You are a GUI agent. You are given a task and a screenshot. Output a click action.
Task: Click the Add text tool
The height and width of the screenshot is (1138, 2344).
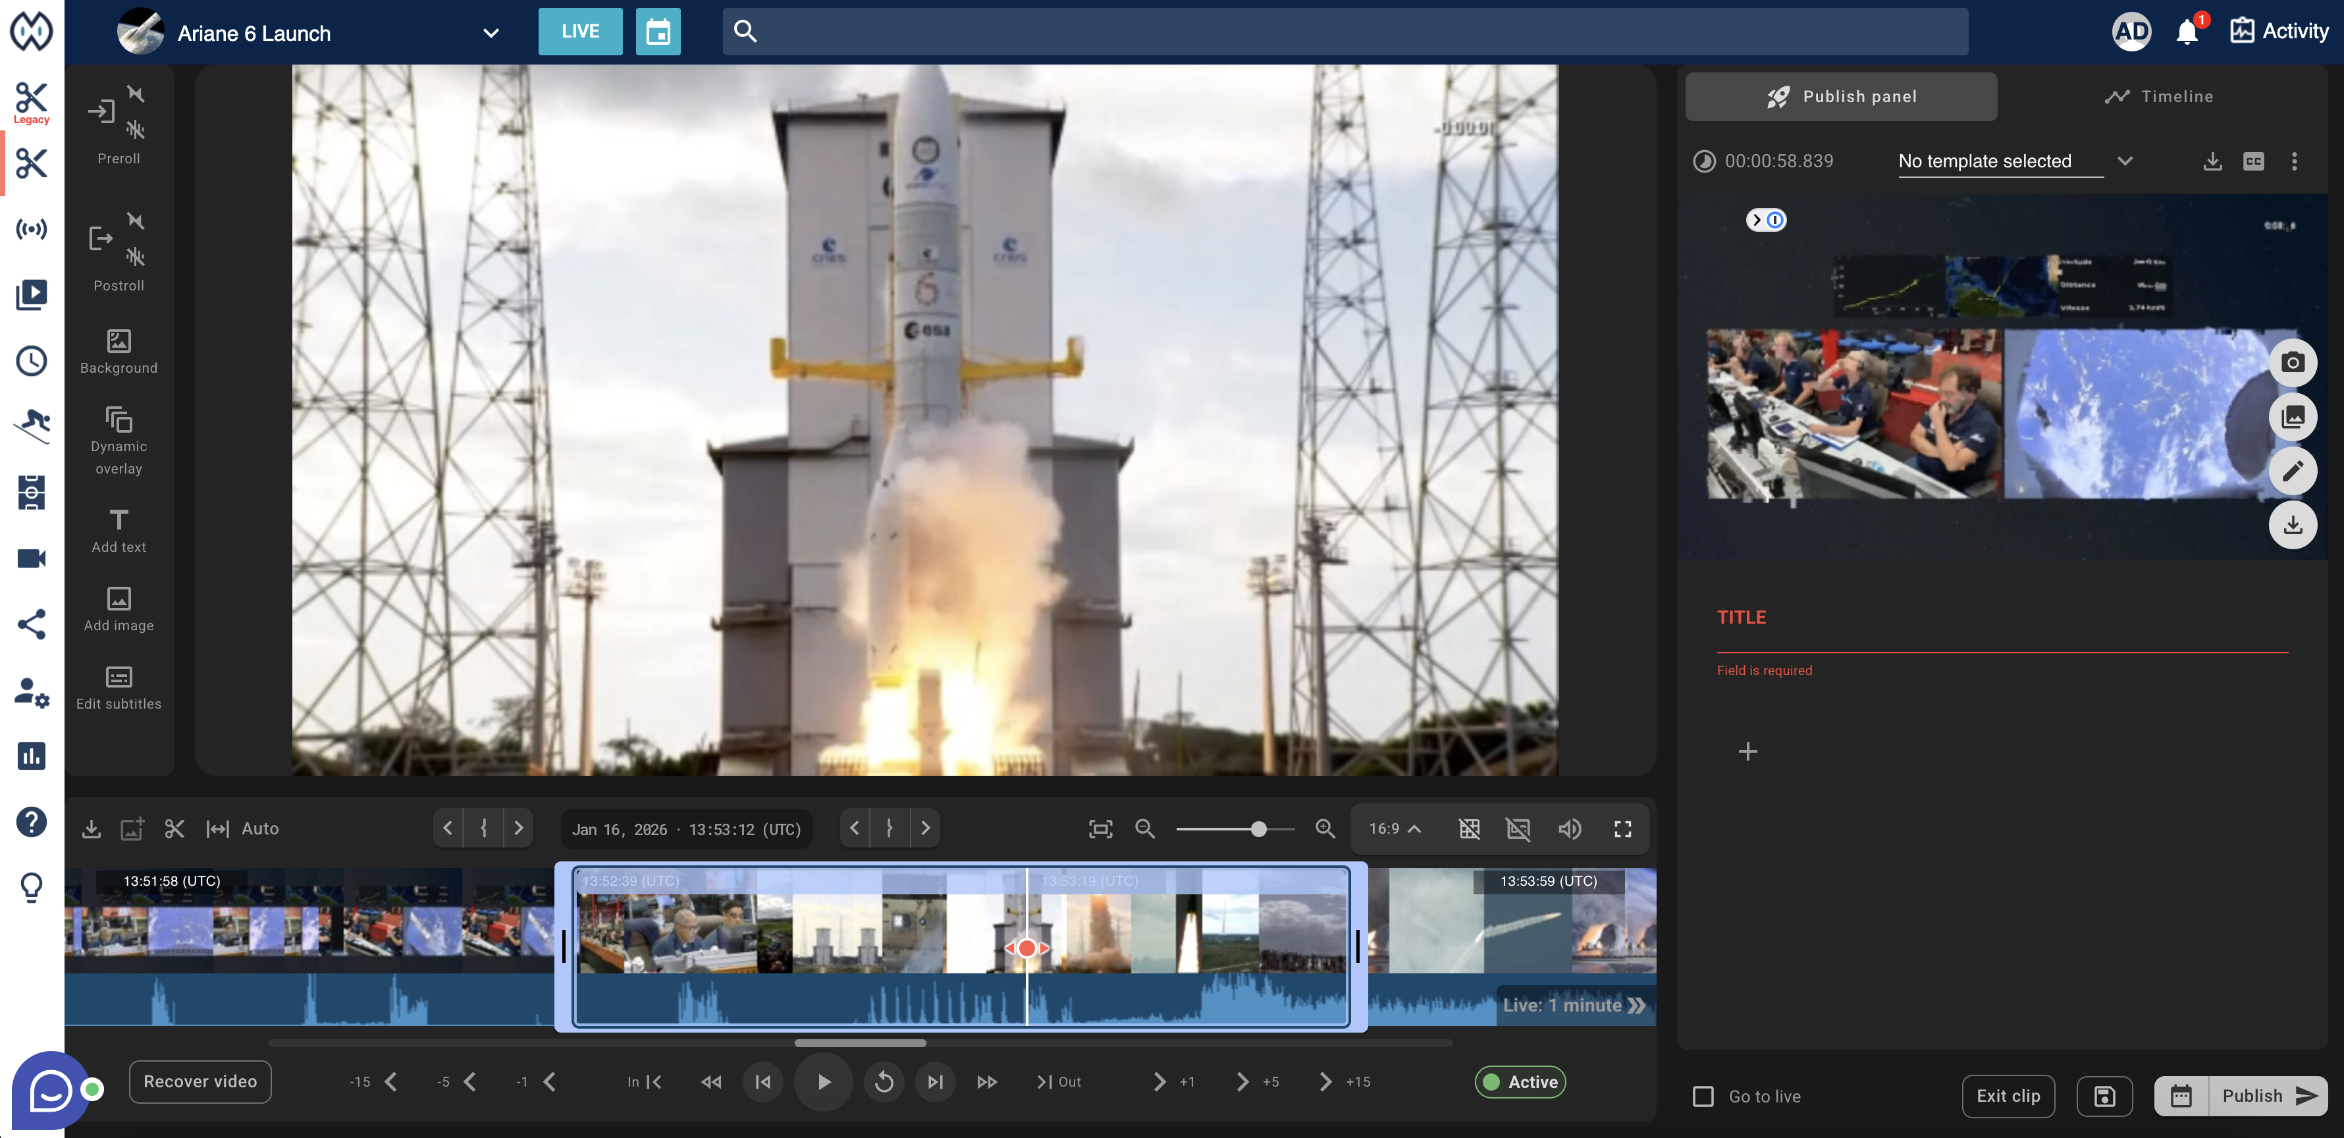[x=119, y=531]
